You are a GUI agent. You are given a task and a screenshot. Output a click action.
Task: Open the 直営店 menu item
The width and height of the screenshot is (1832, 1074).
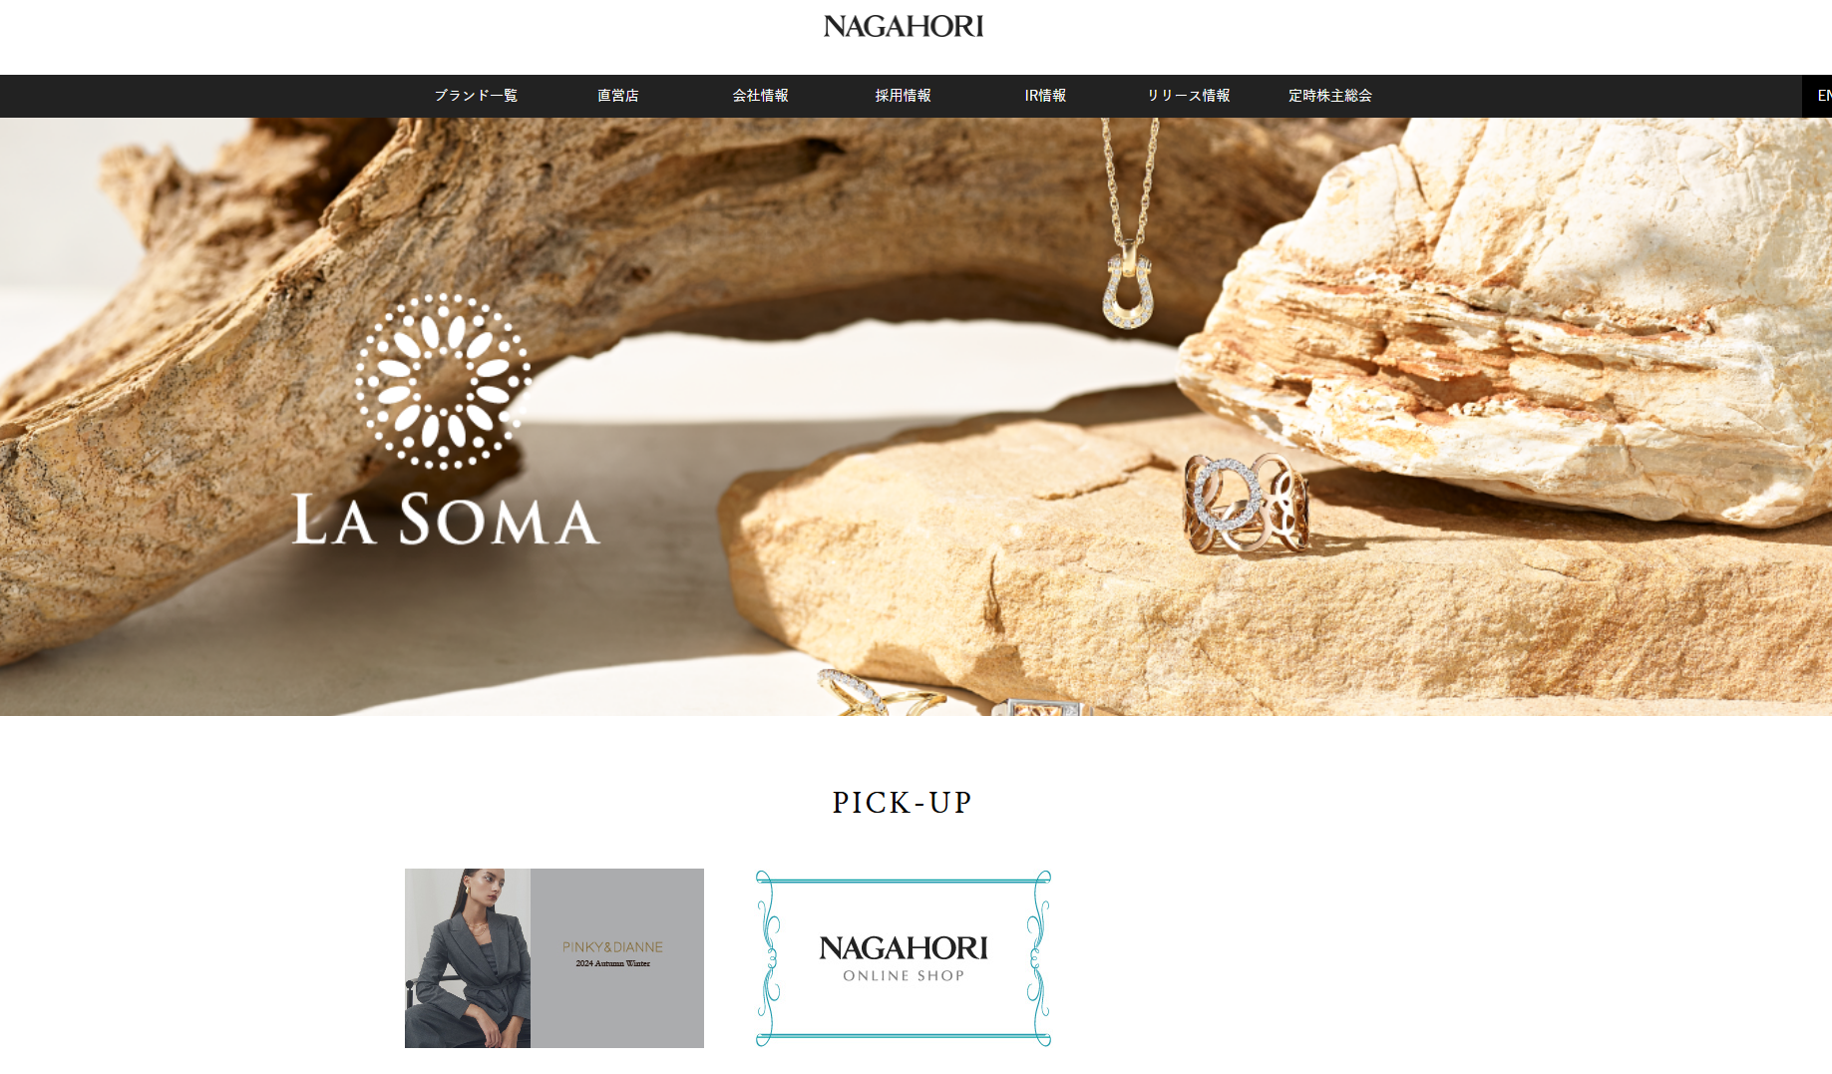click(618, 96)
